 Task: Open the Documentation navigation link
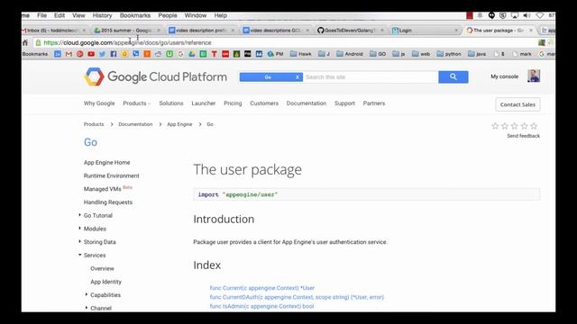click(307, 103)
